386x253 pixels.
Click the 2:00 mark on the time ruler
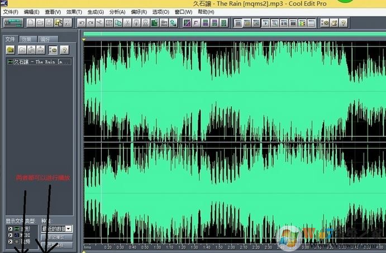(231, 247)
